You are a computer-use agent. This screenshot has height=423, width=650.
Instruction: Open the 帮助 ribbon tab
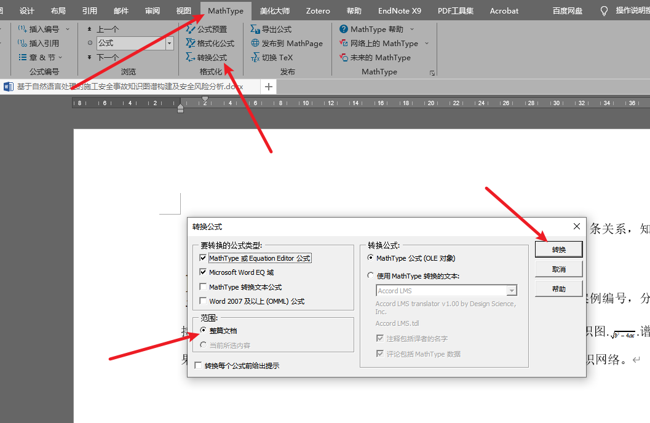(354, 11)
